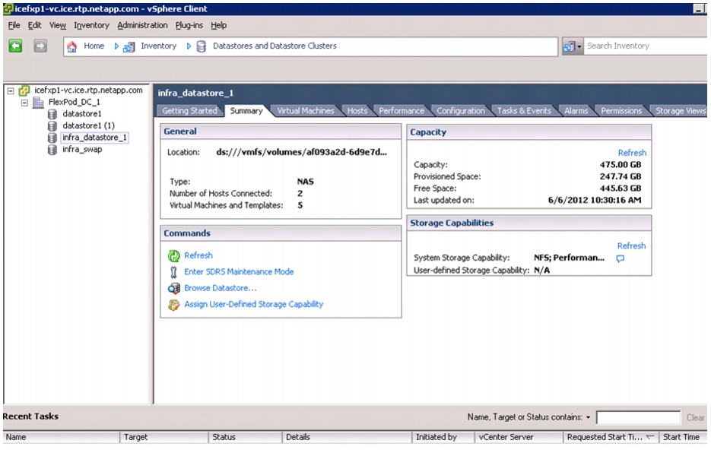
Task: Click Enter SDRS Maintenance Mode link
Action: pos(239,272)
